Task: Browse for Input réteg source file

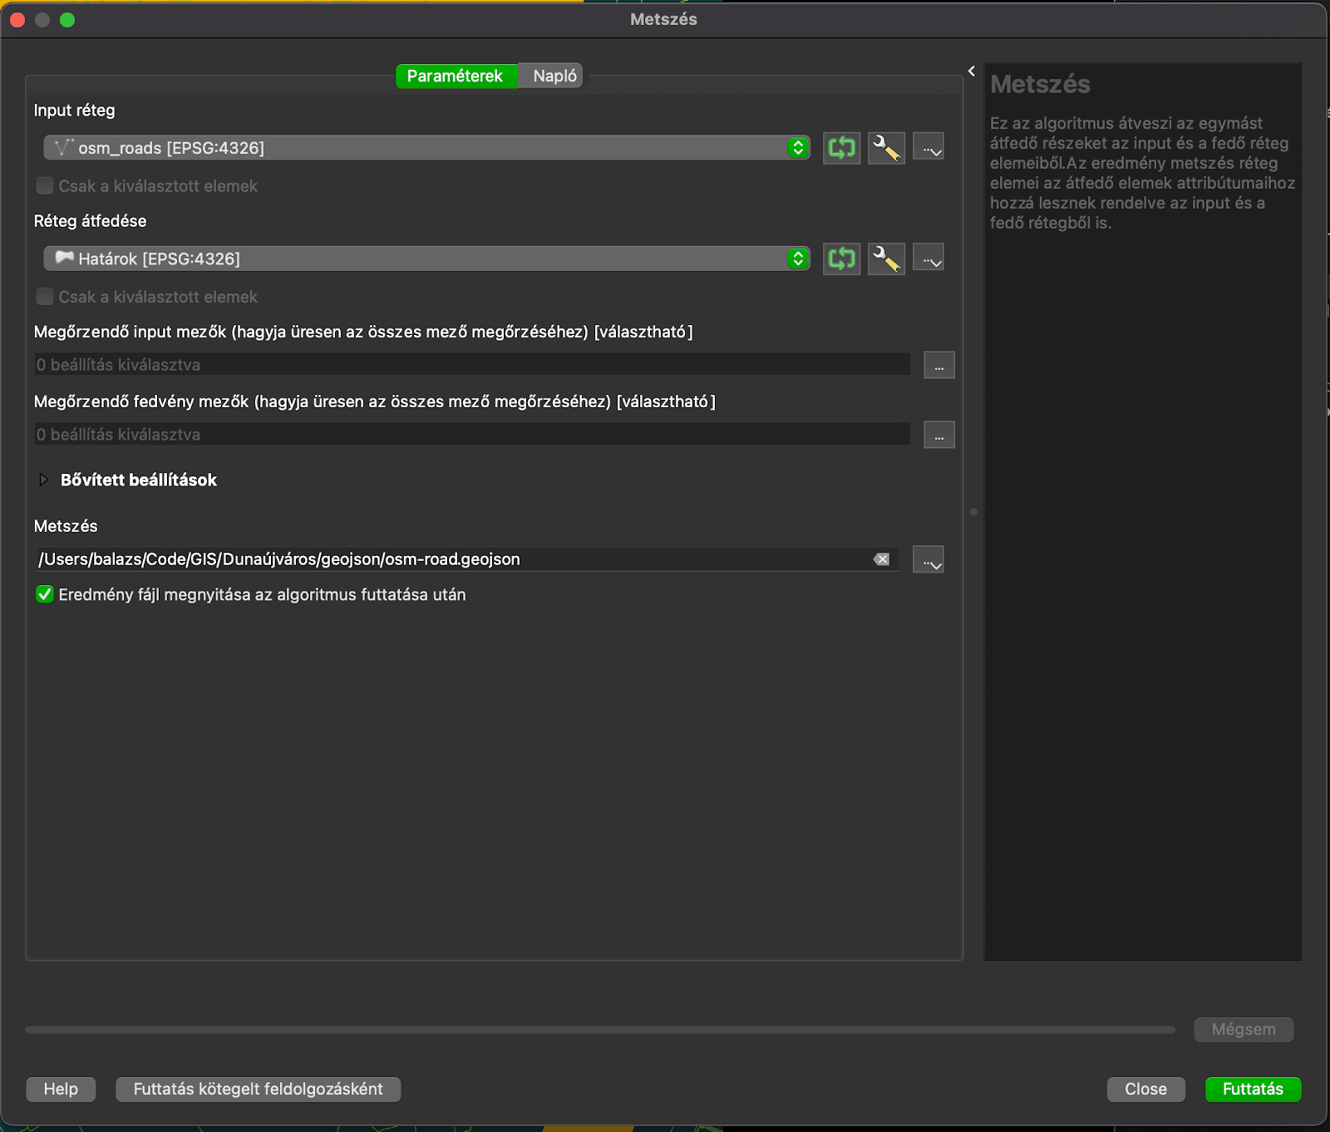Action: [x=929, y=148]
